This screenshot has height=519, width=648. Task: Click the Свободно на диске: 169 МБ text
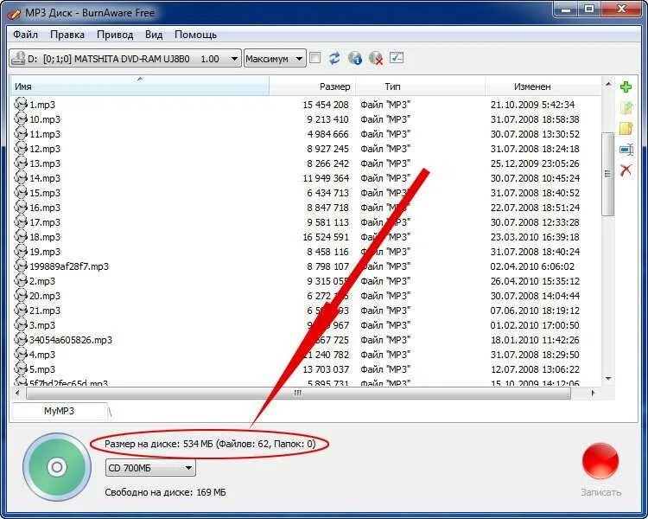(165, 492)
